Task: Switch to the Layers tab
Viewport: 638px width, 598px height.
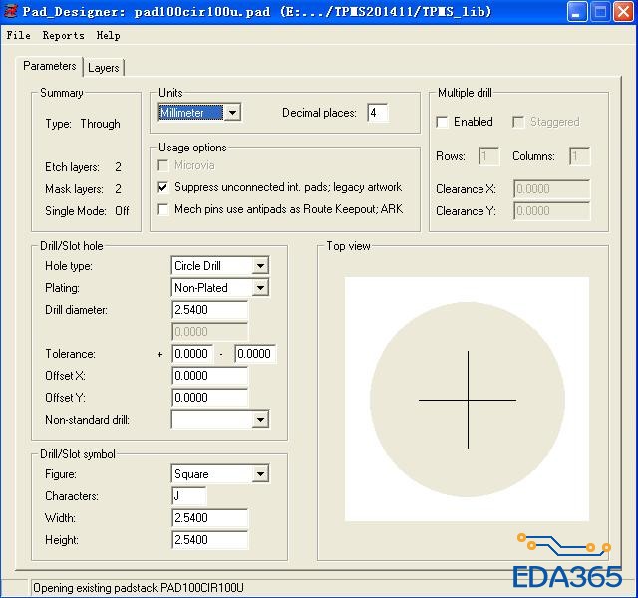Action: click(x=104, y=68)
